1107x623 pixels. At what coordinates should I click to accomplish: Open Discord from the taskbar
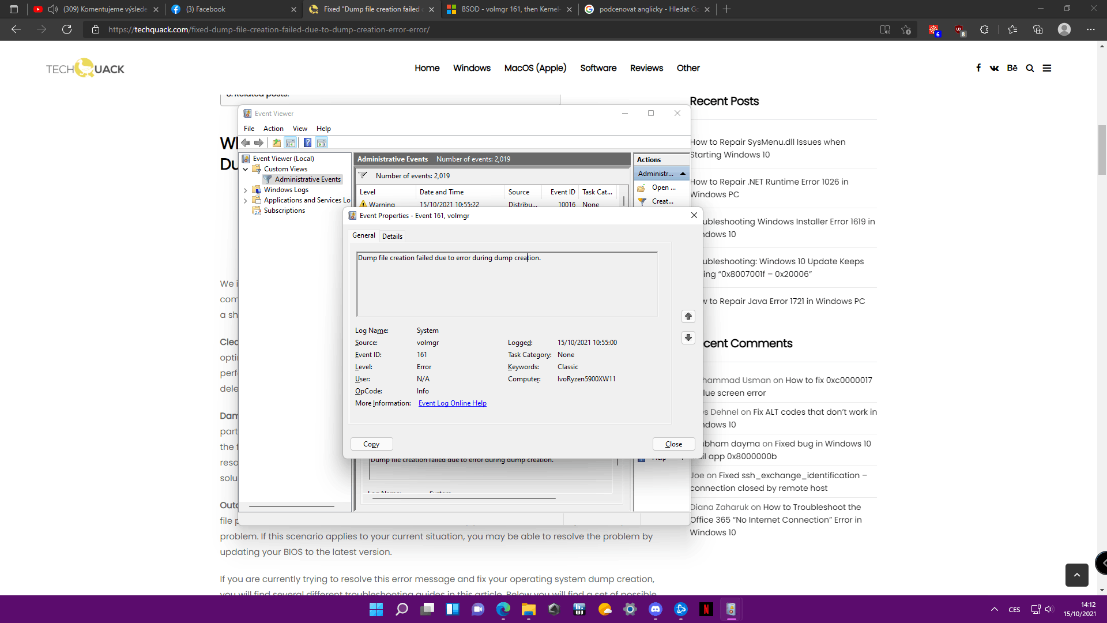click(656, 609)
